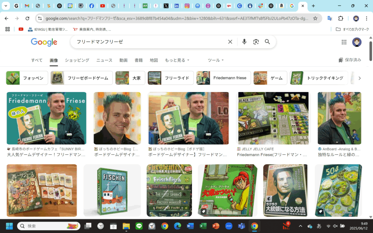Click the address bar URL
This screenshot has width=373, height=233.
point(177,18)
